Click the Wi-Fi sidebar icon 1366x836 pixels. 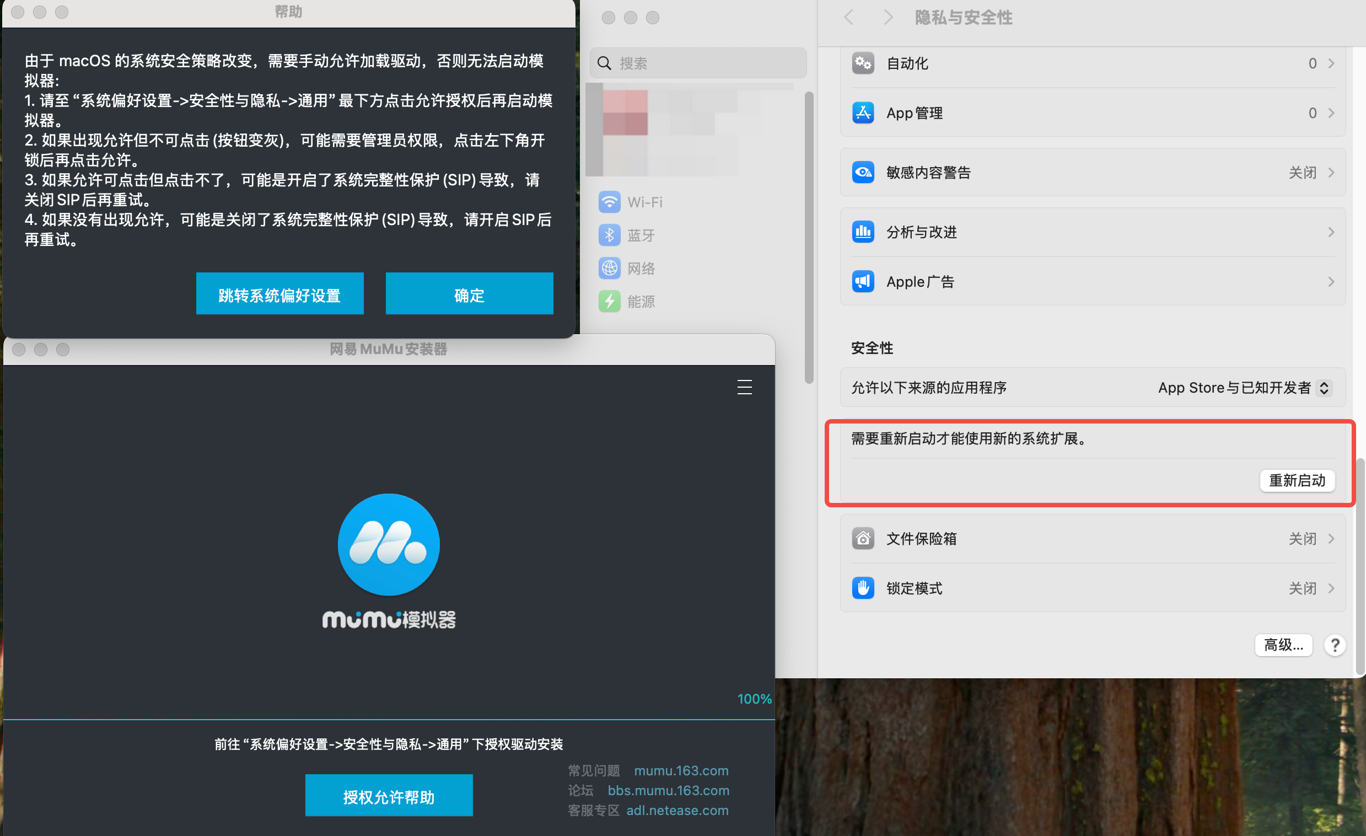tap(609, 202)
